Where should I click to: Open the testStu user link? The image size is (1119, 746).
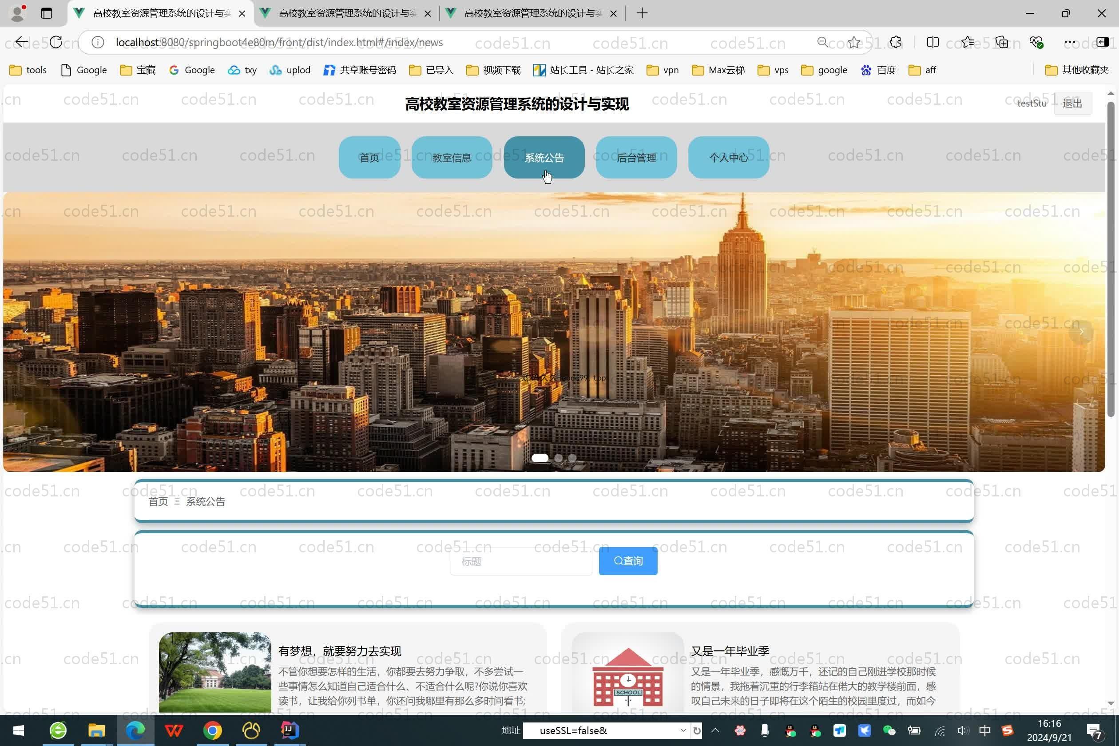tap(1032, 103)
